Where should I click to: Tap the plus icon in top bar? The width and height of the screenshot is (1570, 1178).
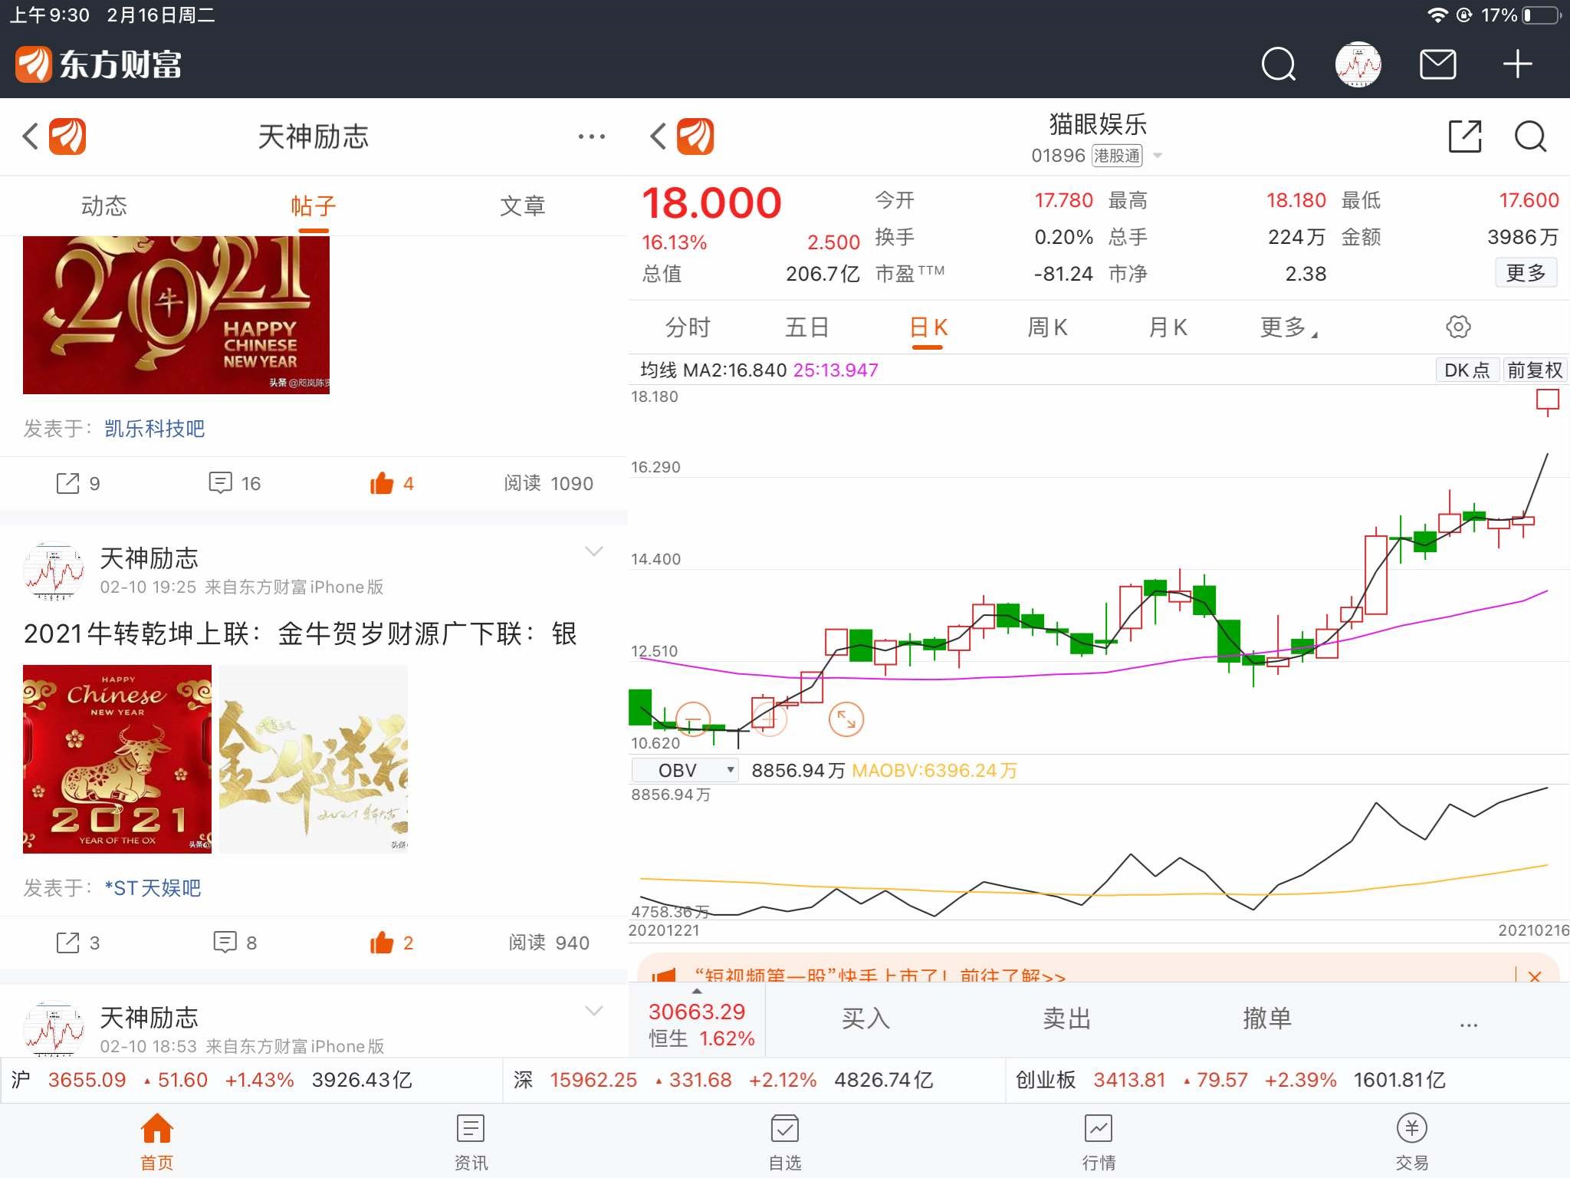click(1517, 64)
